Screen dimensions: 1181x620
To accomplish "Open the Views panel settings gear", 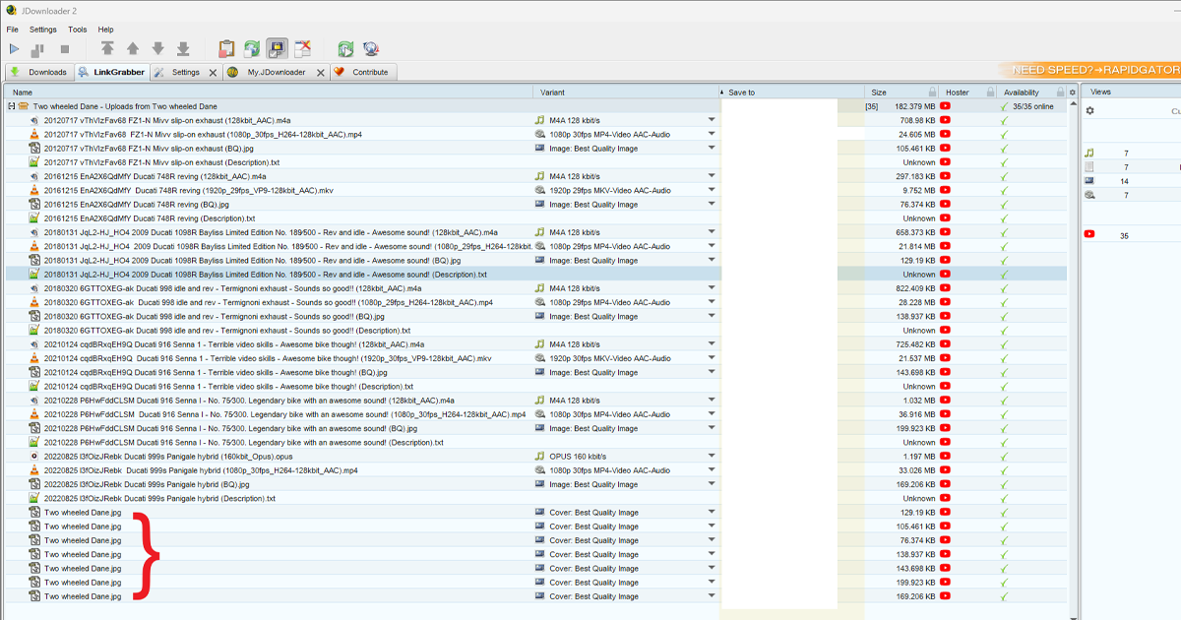I will [x=1089, y=110].
